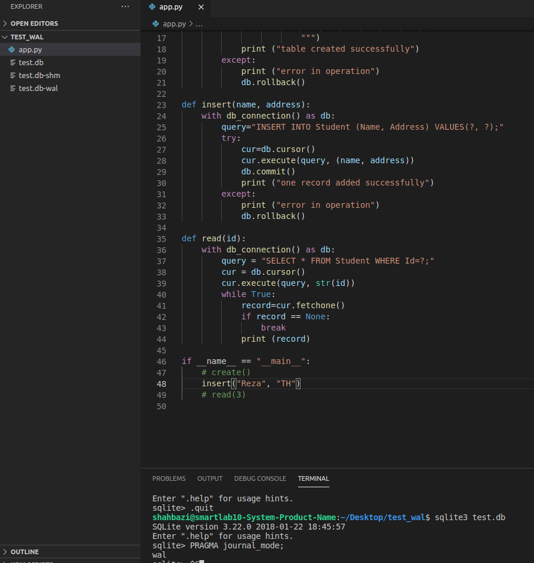Open Explorer more actions ellipsis menu
Screen dimensions: 534x563
click(125, 6)
